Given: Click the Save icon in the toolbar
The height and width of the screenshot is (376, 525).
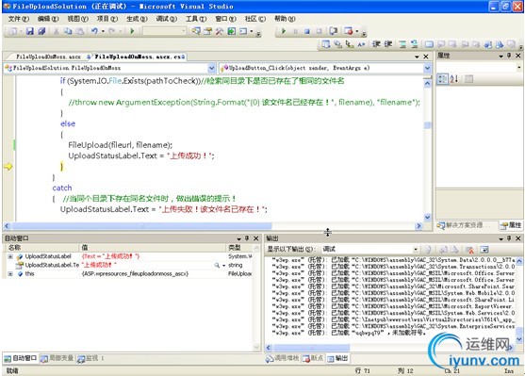Looking at the screenshot, I should [x=30, y=31].
